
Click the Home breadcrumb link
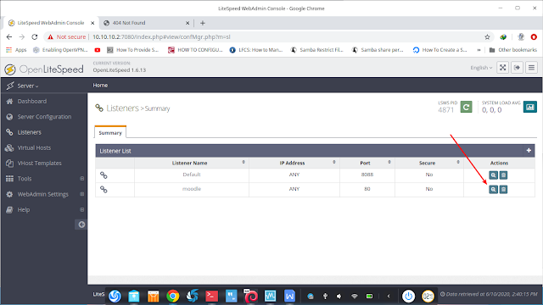[100, 86]
